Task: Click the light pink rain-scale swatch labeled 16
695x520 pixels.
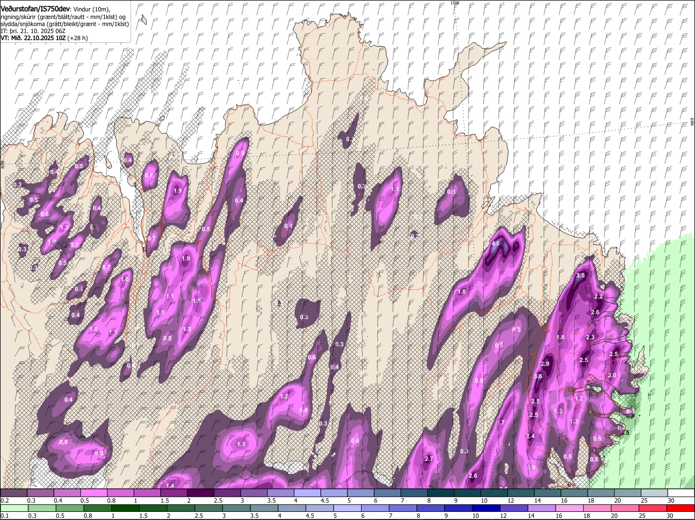Action: pos(570,509)
